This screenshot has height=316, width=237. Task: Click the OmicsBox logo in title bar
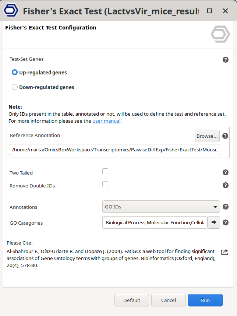pos(11,11)
